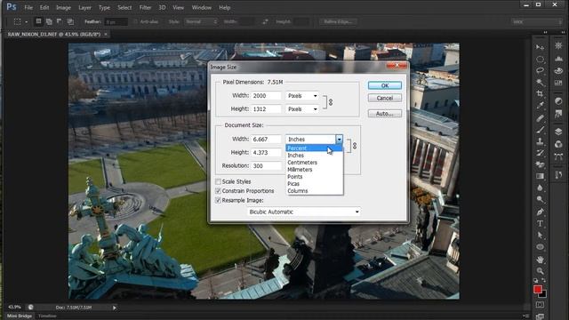Select the Blur tool
This screenshot has width=569, height=320.
pos(540,188)
